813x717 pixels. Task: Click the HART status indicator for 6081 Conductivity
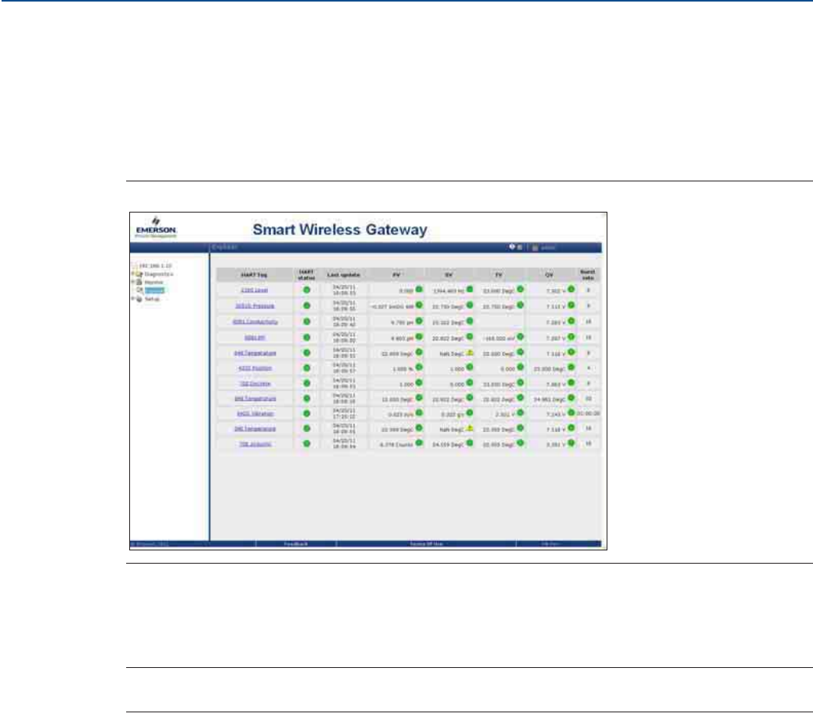coord(306,322)
